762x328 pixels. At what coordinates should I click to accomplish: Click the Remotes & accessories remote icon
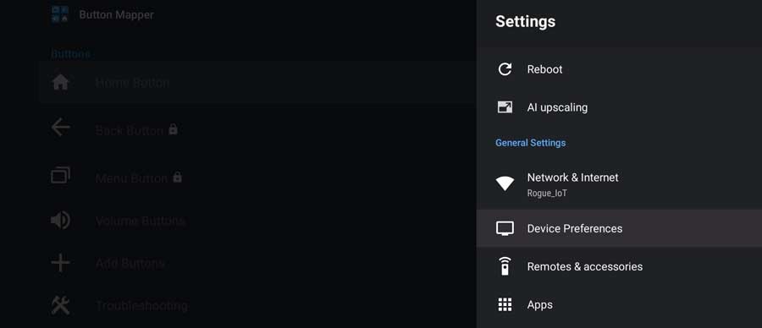pyautogui.click(x=505, y=266)
